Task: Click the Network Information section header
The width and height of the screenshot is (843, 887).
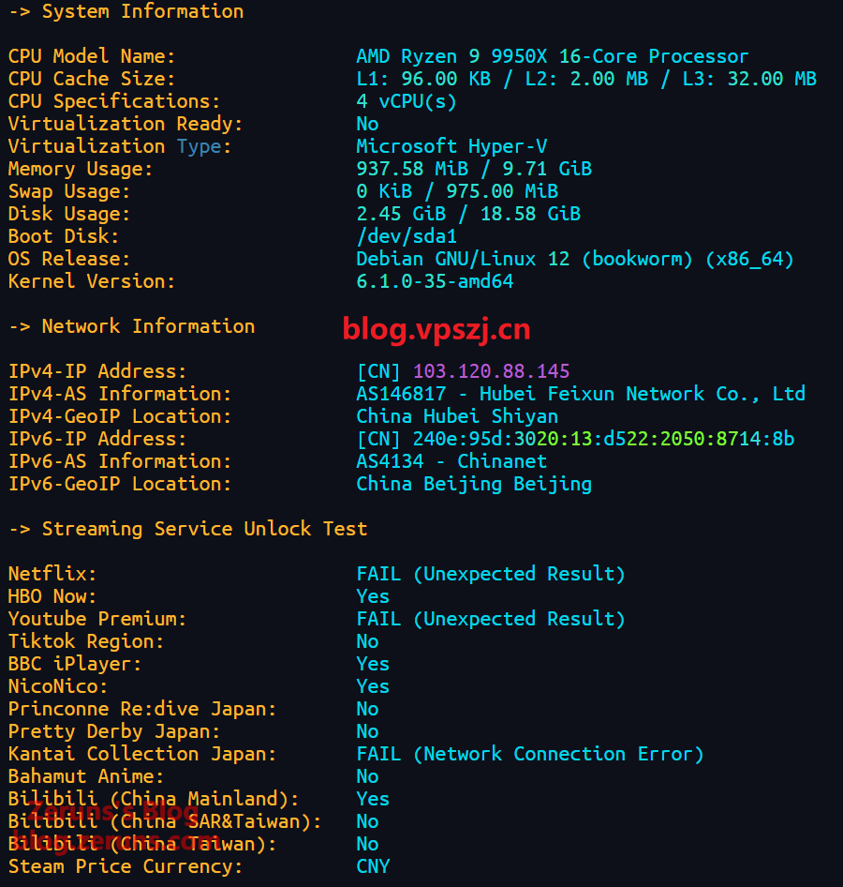Action: pos(131,326)
